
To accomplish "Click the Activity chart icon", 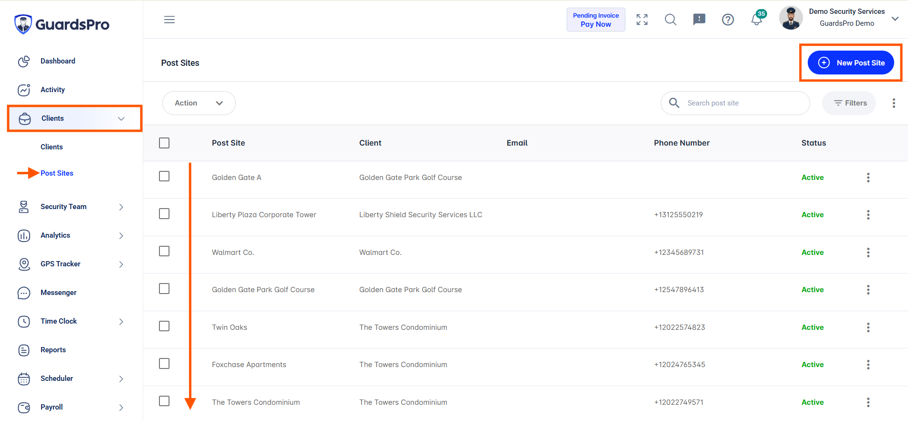I will (24, 90).
